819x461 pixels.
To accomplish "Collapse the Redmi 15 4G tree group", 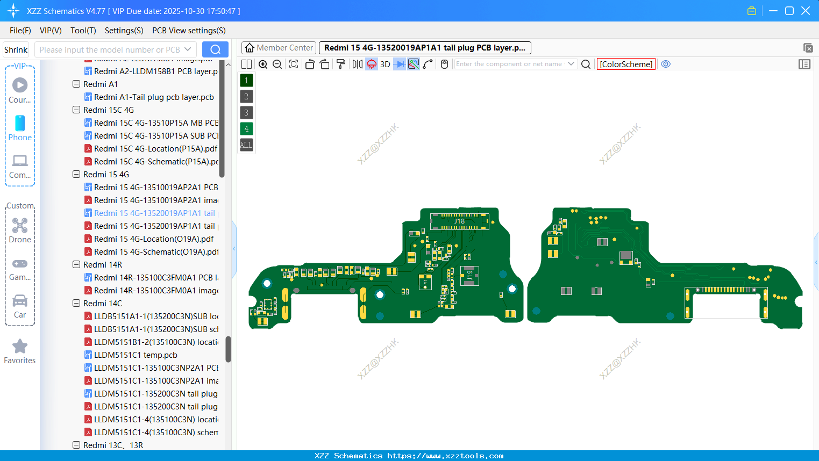I will click(76, 174).
